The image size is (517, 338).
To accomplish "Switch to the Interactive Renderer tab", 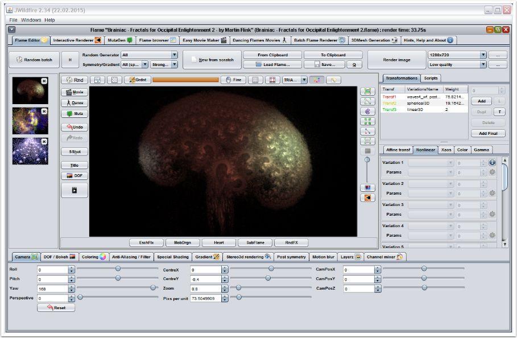I will (77, 40).
